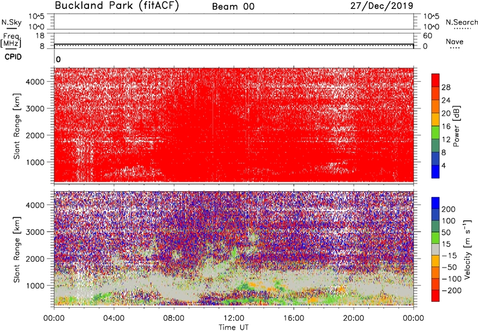Image resolution: width=478 pixels, height=331 pixels.
Task: Click the "3000" tick in the Power panel
Action: [x=35, y=109]
